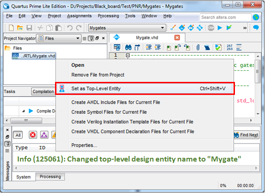Click the paperclip attach icon in editor toolbar
Viewport: 265px width, 193px height.
(198, 48)
